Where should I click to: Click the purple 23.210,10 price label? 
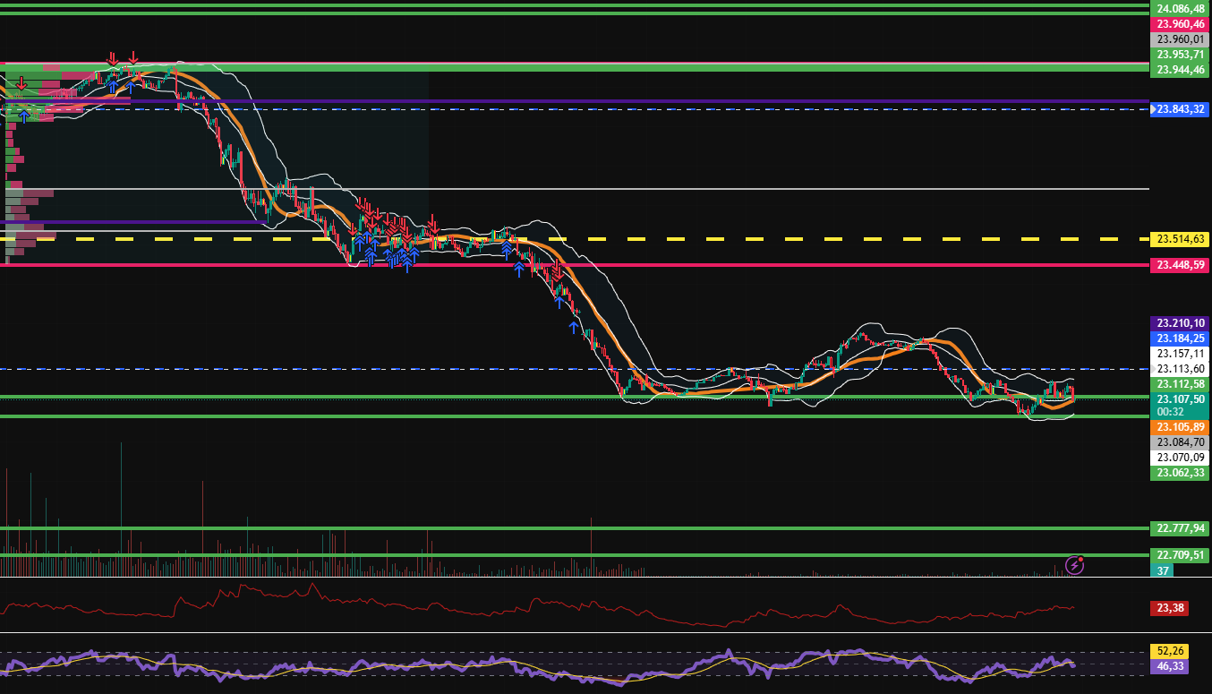point(1179,322)
